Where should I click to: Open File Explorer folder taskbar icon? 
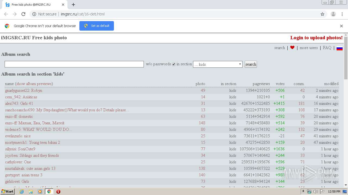pyautogui.click(x=31, y=191)
